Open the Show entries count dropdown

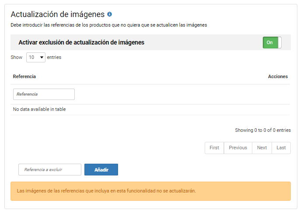(x=36, y=57)
